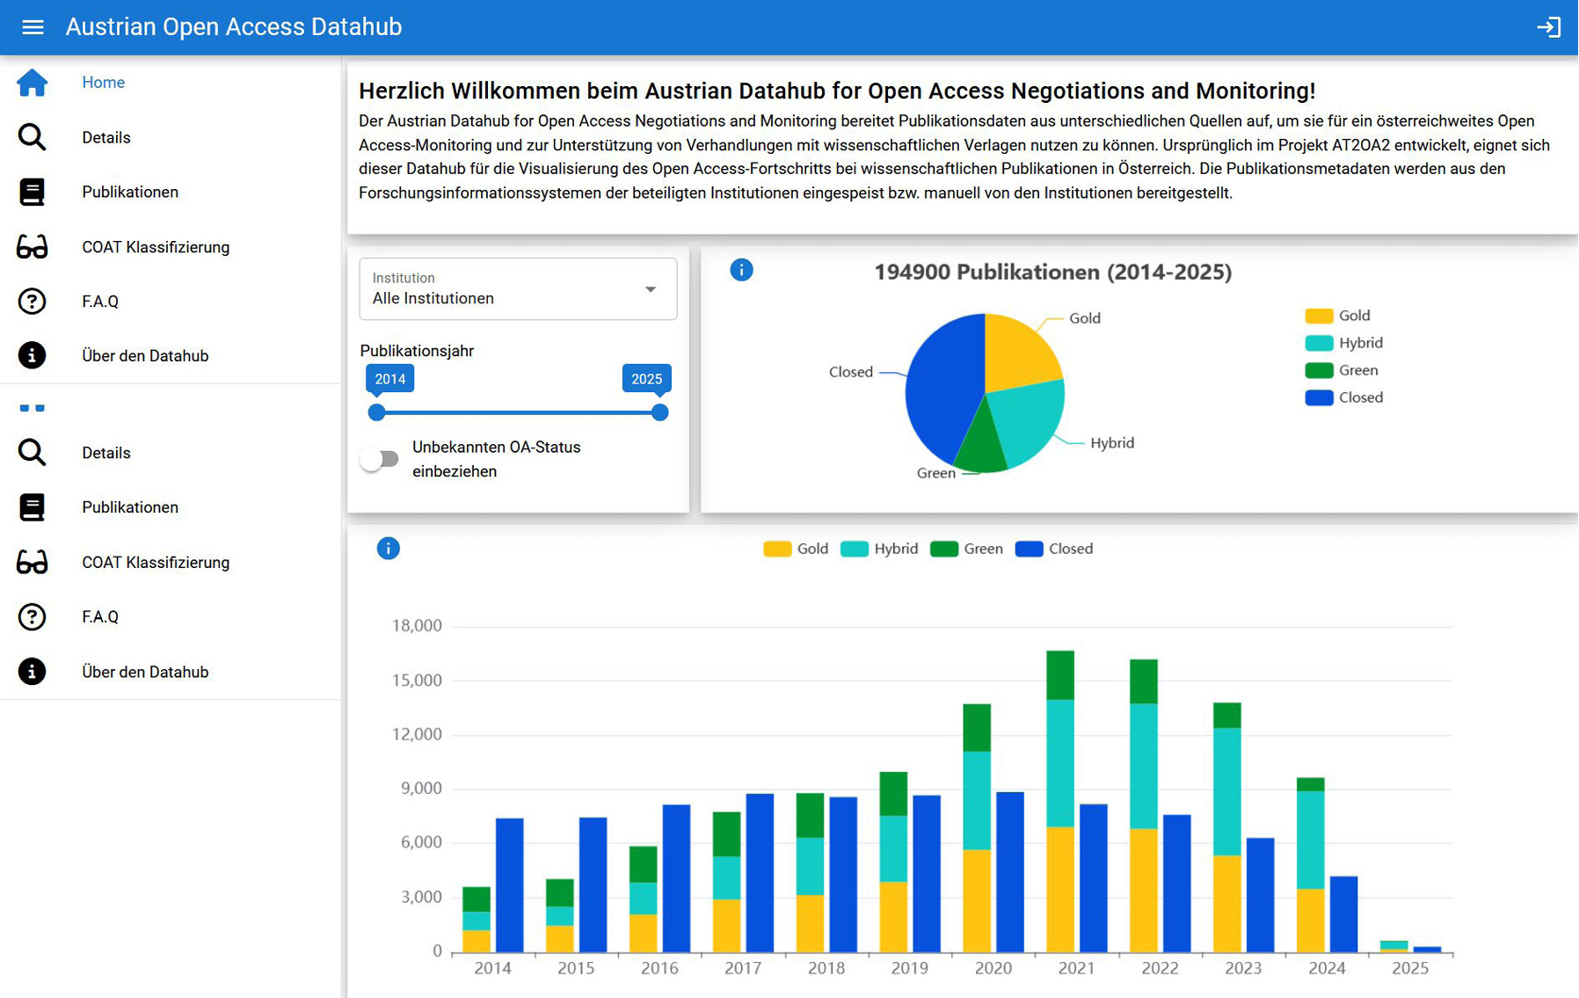
Task: Click the glasses icon for COAT Klassifizierung
Action: tap(32, 247)
